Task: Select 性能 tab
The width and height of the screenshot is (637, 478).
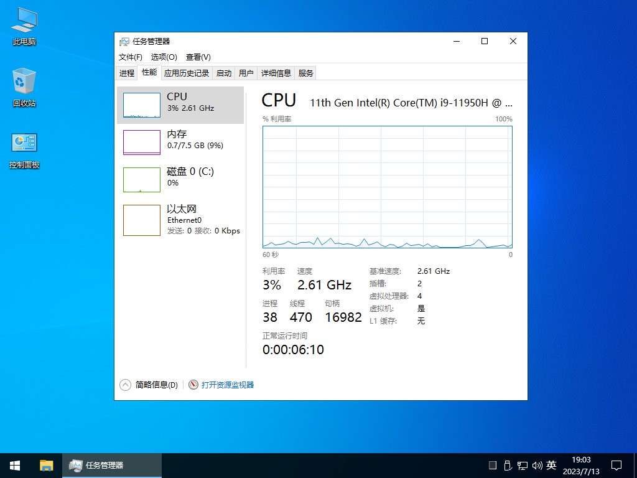Action: 149,72
